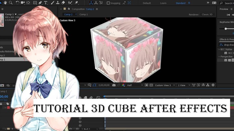Open Timeline panel icon in viewer footer

click(x=203, y=85)
